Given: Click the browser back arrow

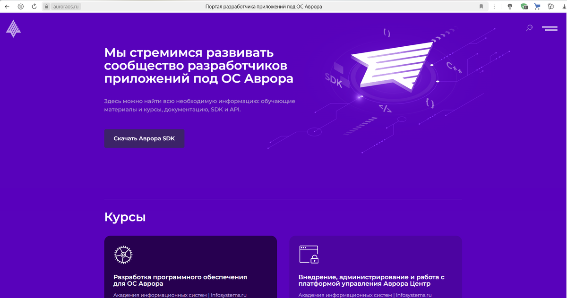Looking at the screenshot, I should click(7, 6).
